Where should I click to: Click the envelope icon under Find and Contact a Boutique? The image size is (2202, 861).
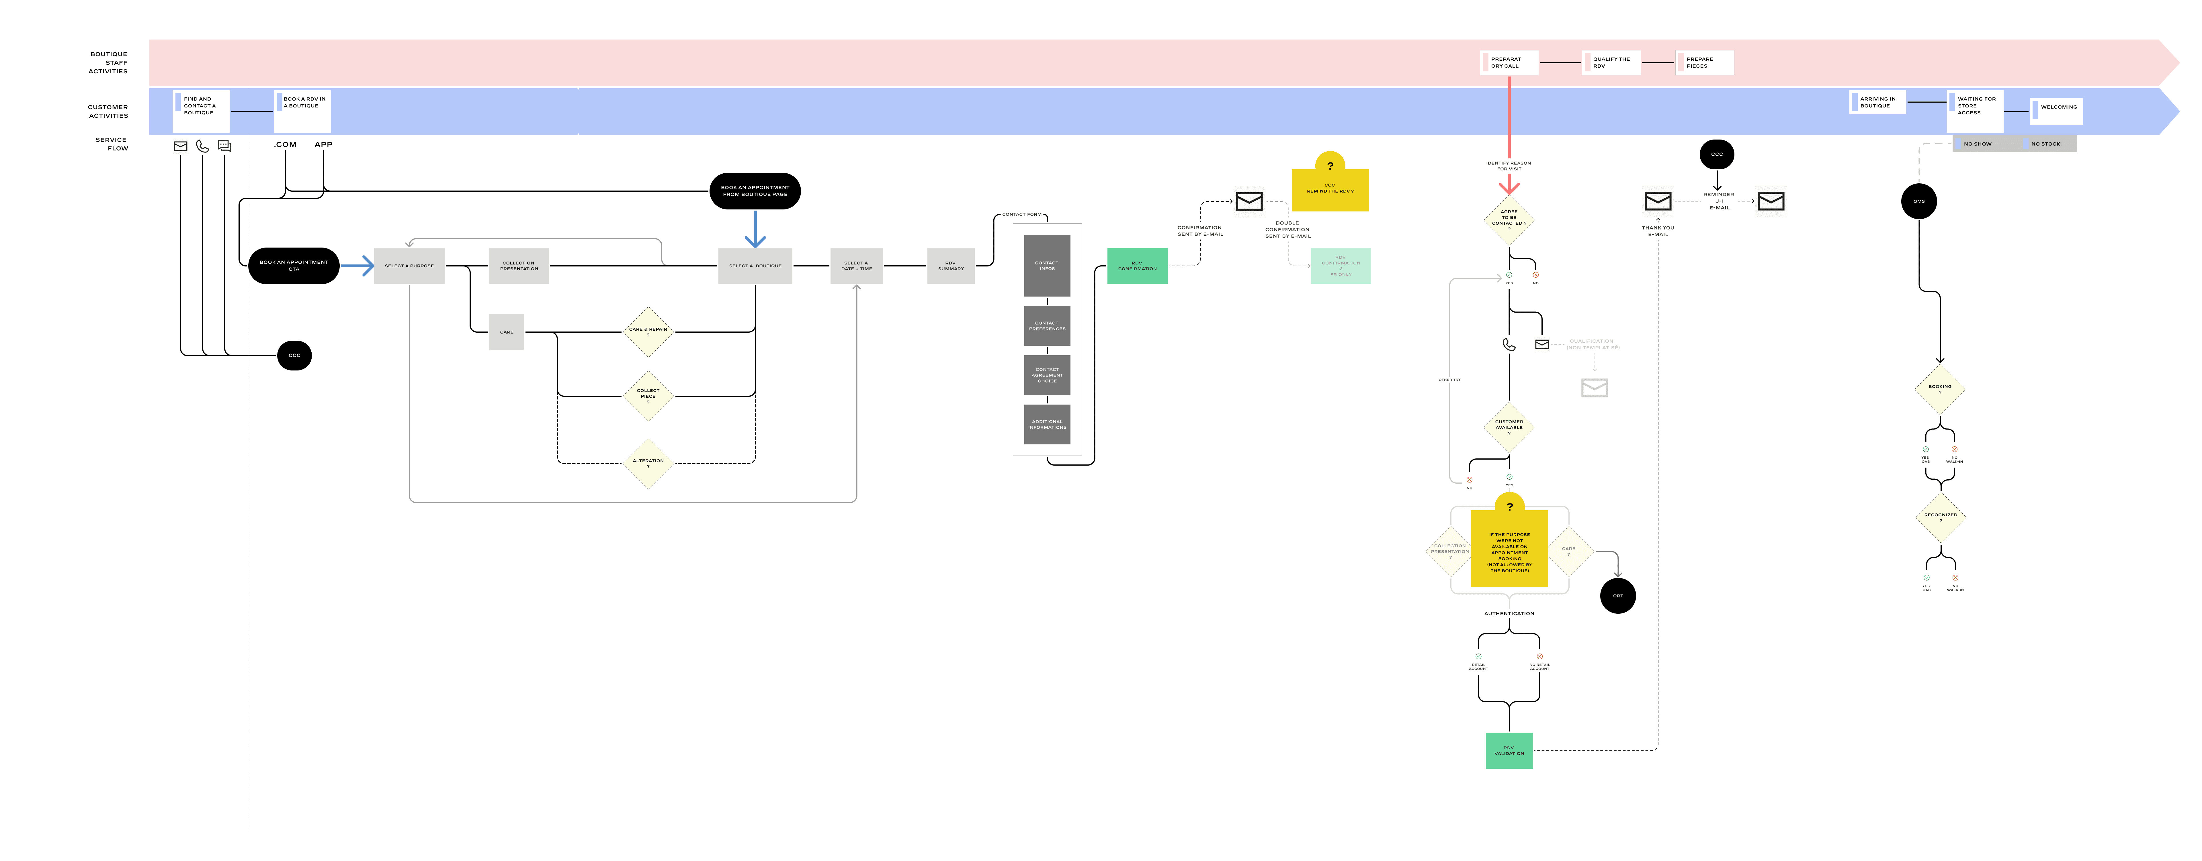[x=180, y=146]
